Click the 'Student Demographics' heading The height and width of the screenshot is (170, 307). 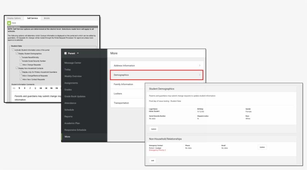point(161,89)
